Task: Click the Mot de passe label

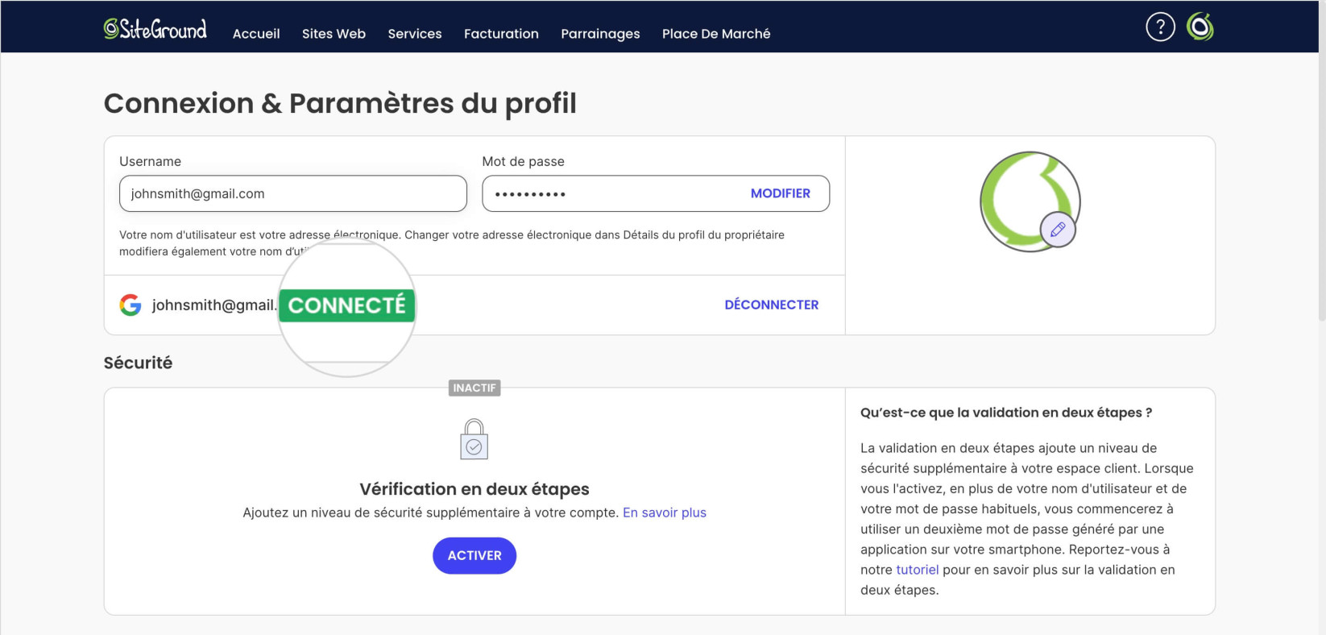Action: [x=523, y=161]
